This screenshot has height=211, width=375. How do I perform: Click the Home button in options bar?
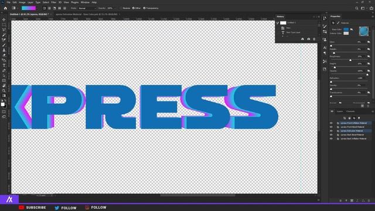[x=5, y=8]
